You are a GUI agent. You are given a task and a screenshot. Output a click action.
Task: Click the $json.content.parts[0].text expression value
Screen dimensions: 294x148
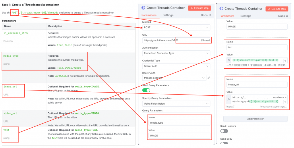pyautogui.click(x=255, y=60)
